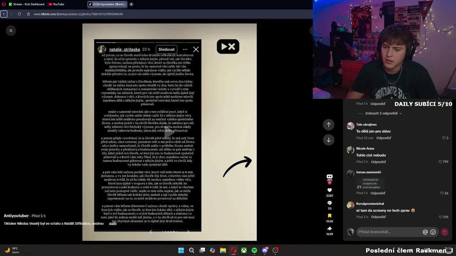Click the photo carousel page dots
The height and width of the screenshot is (256, 456).
(170, 232)
